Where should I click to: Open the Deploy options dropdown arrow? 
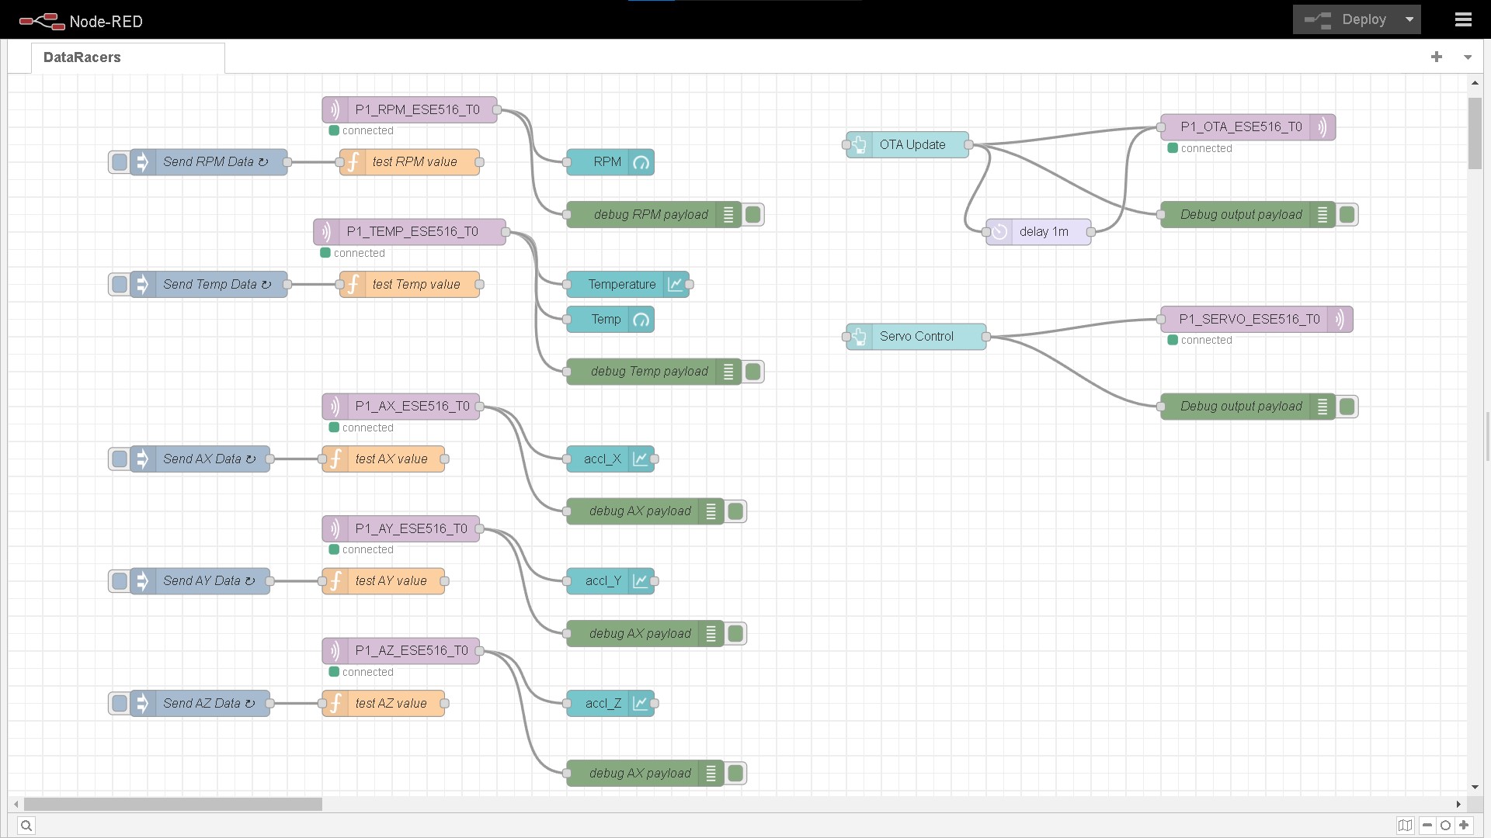pyautogui.click(x=1409, y=19)
